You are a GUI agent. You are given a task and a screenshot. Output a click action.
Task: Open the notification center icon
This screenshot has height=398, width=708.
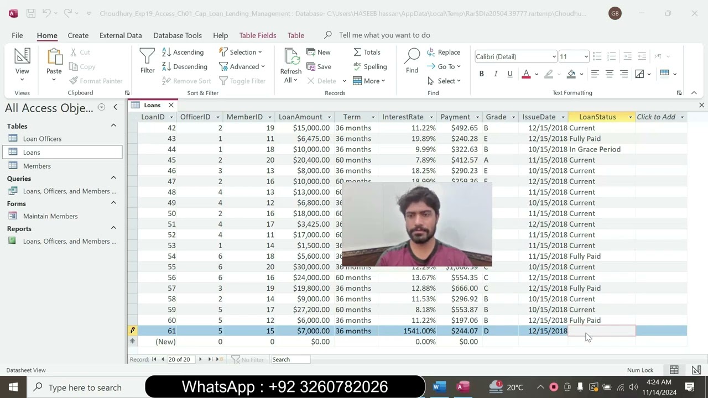(690, 387)
